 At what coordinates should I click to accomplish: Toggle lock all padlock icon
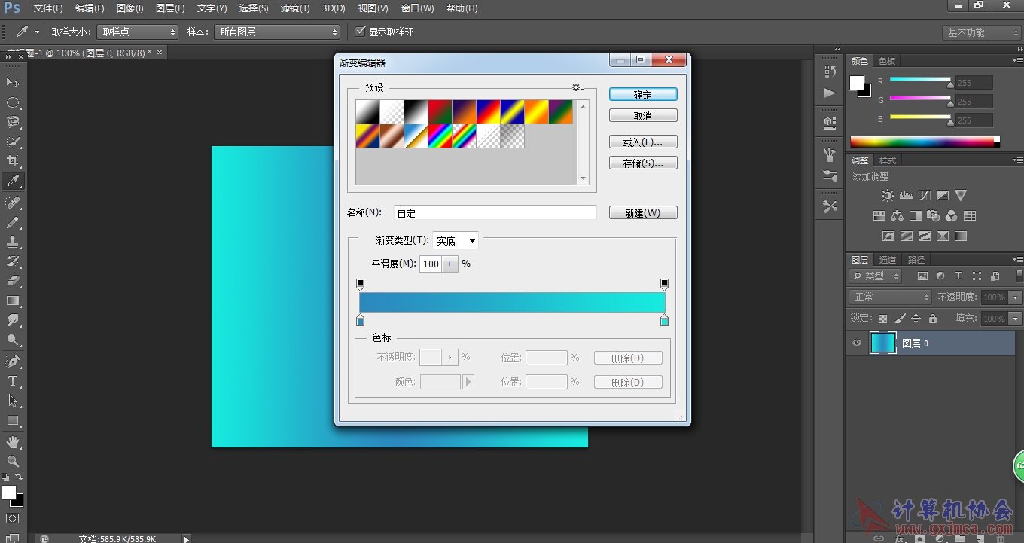[x=933, y=319]
